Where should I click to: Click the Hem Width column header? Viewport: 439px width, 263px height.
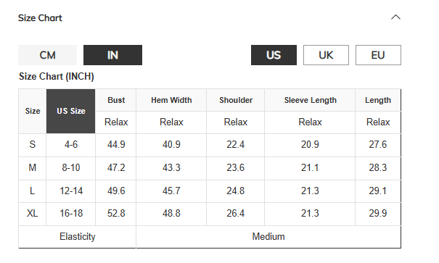click(x=171, y=100)
